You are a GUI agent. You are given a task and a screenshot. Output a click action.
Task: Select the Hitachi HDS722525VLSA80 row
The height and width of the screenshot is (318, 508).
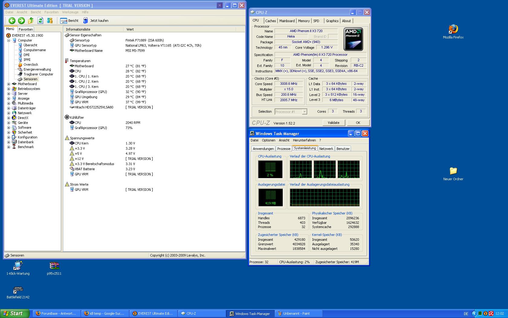[x=111, y=107]
